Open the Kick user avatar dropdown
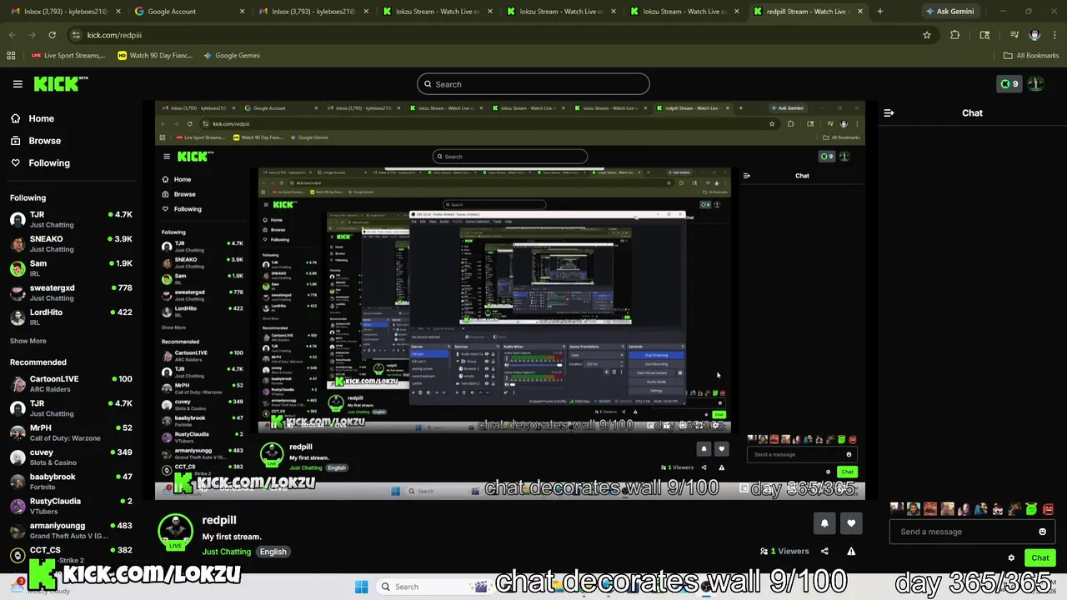Screen dimensions: 1067x600 click(1035, 84)
